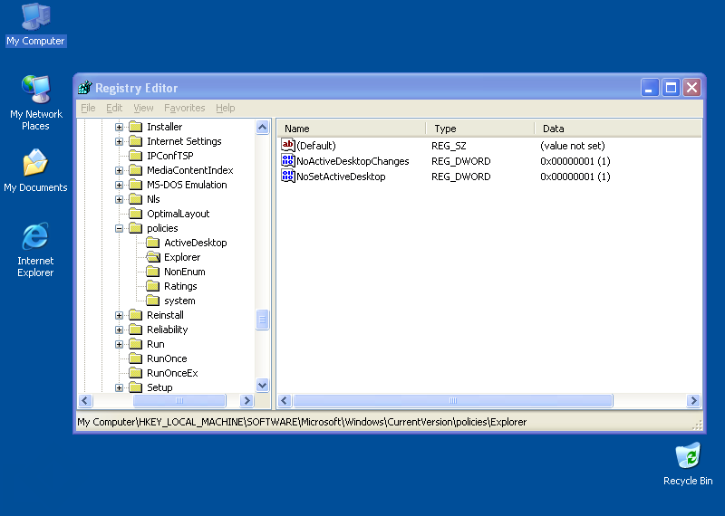Click the ActiveDesktop folder icon
This screenshot has height=516, width=725.
(x=152, y=243)
